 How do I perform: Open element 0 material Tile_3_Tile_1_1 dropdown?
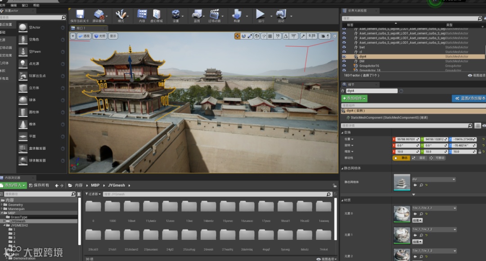434,208
